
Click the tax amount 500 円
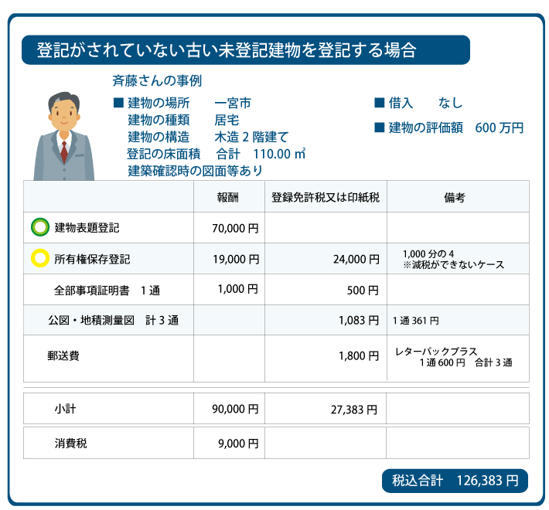[363, 290]
